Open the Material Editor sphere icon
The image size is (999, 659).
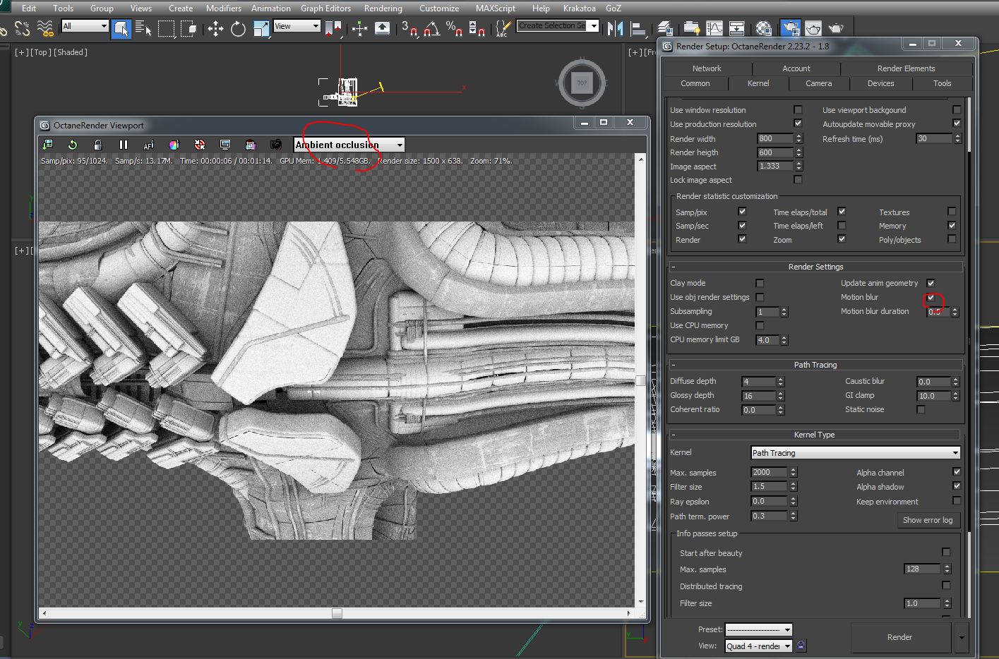(x=764, y=28)
